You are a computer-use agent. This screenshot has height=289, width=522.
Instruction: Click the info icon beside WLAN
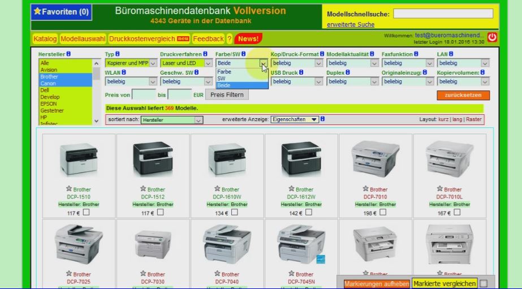tap(124, 72)
